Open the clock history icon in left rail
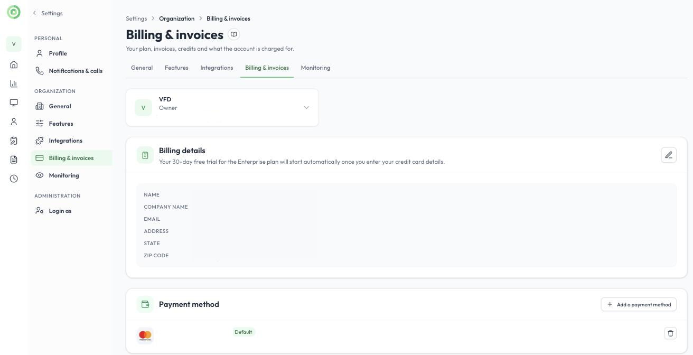 click(x=14, y=179)
